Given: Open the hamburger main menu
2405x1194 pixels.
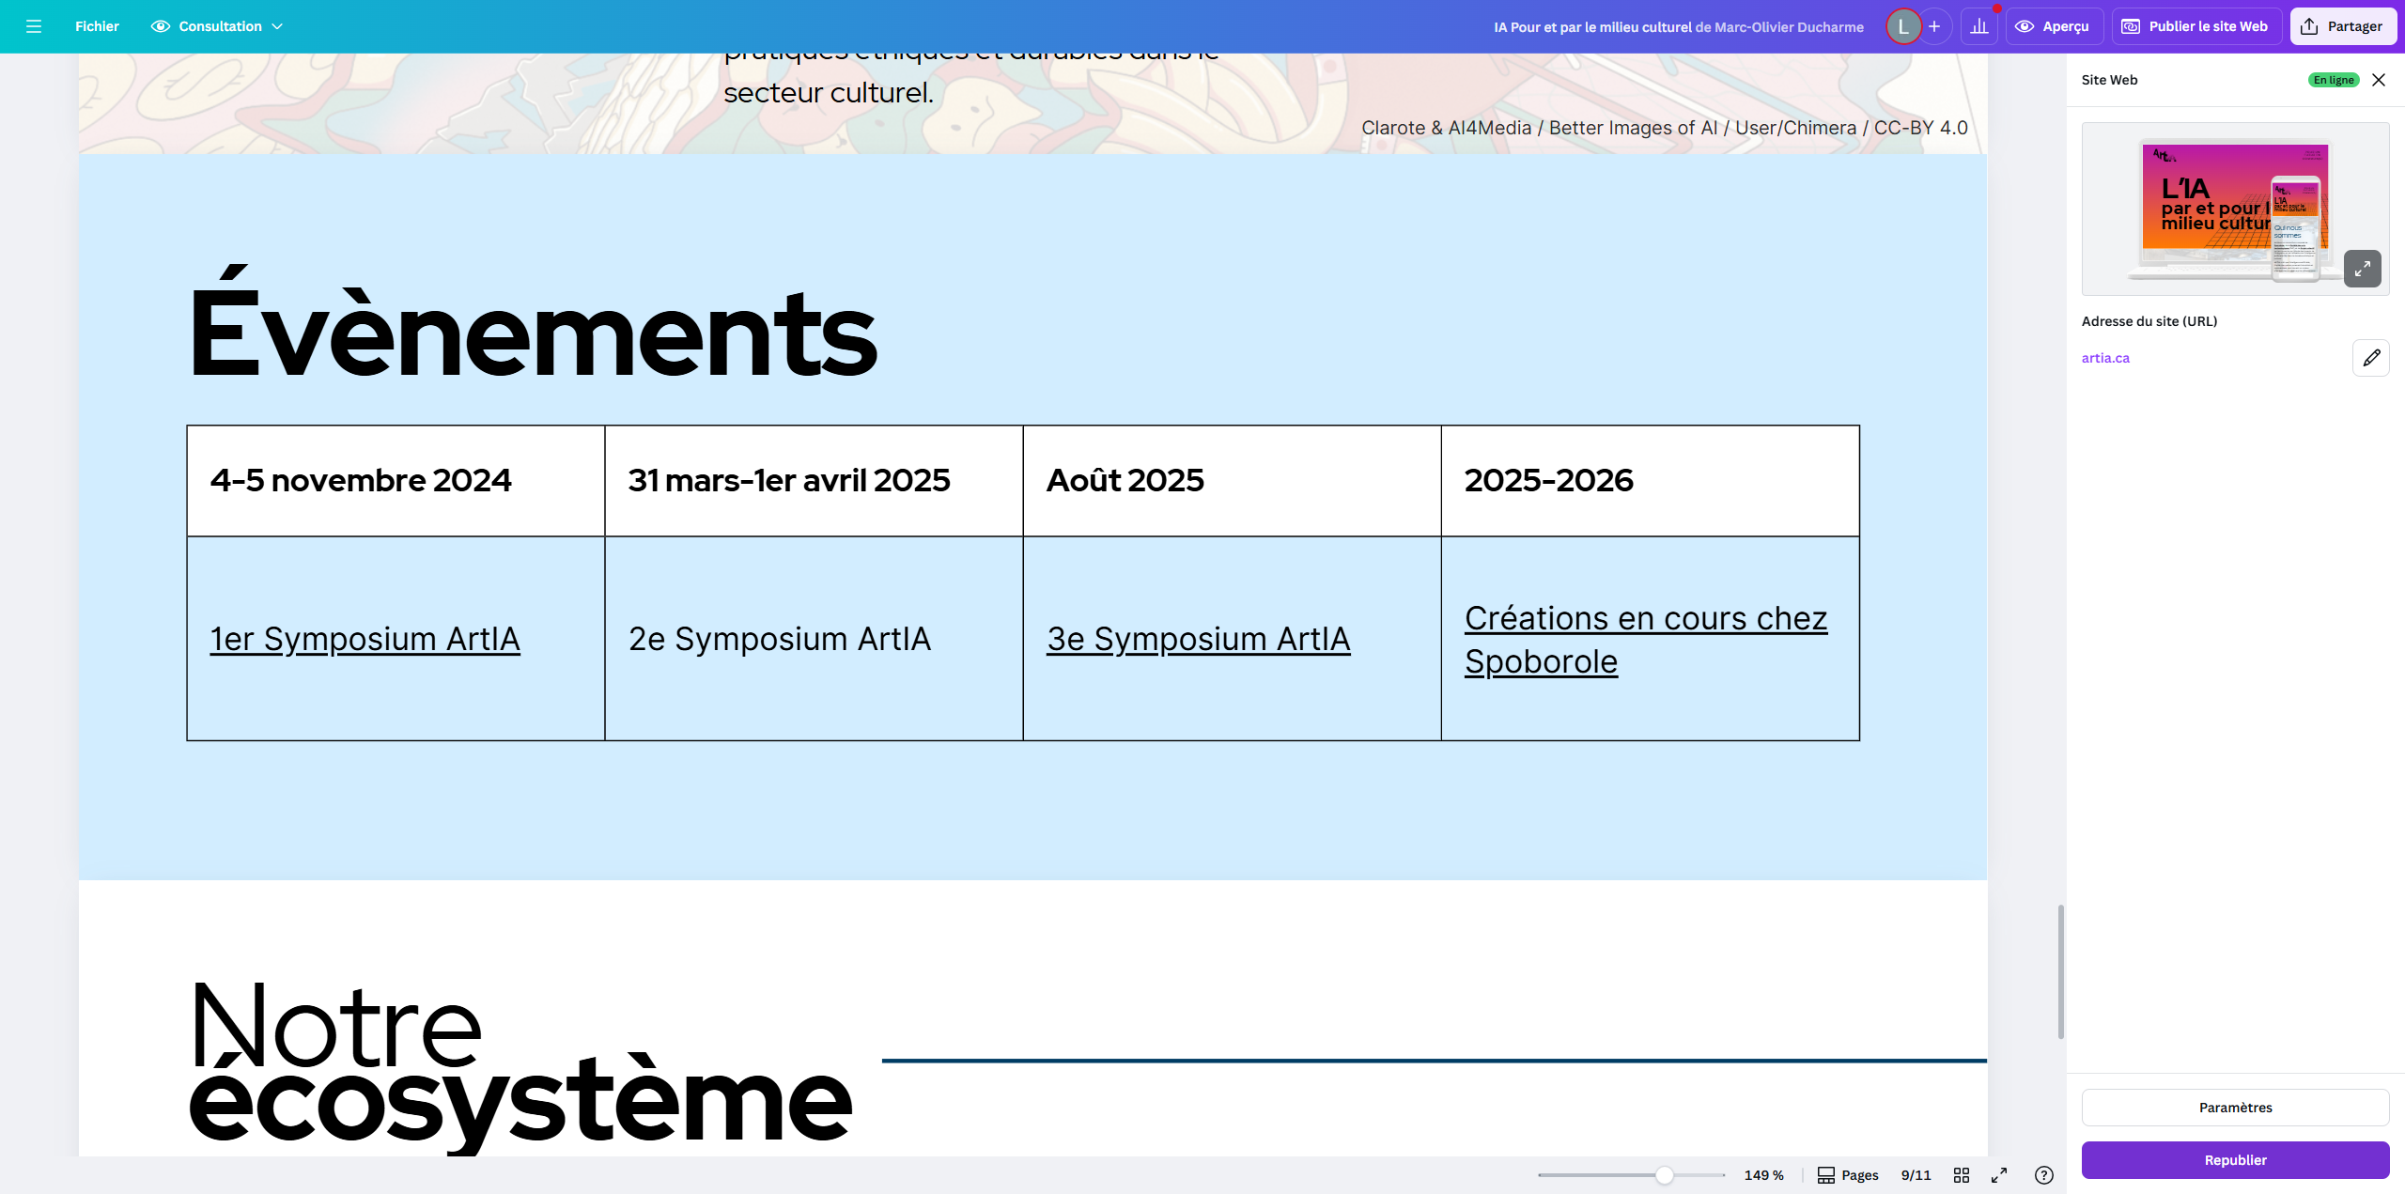Looking at the screenshot, I should [34, 26].
